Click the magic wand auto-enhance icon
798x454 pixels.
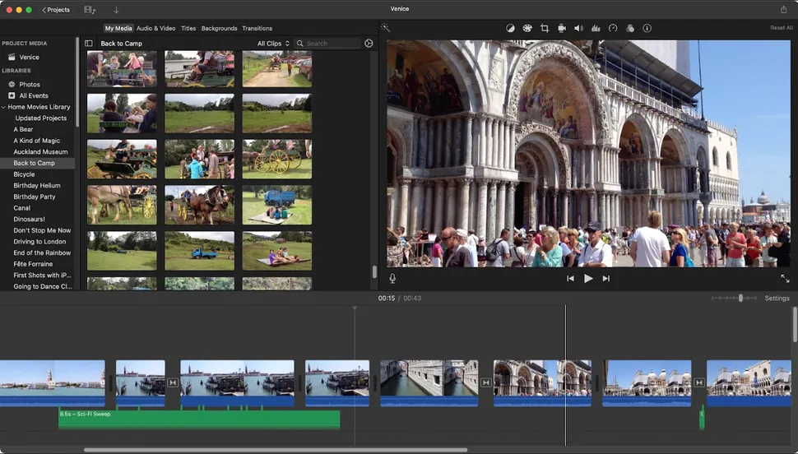click(385, 28)
